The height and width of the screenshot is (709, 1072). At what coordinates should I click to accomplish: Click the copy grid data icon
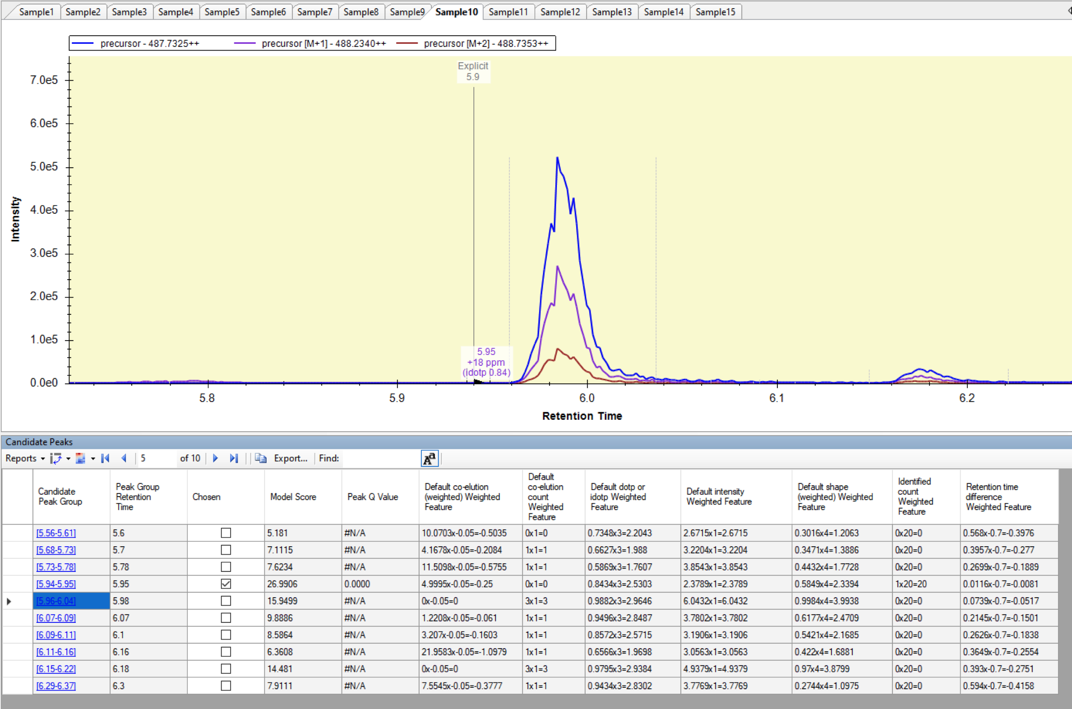pyautogui.click(x=260, y=458)
